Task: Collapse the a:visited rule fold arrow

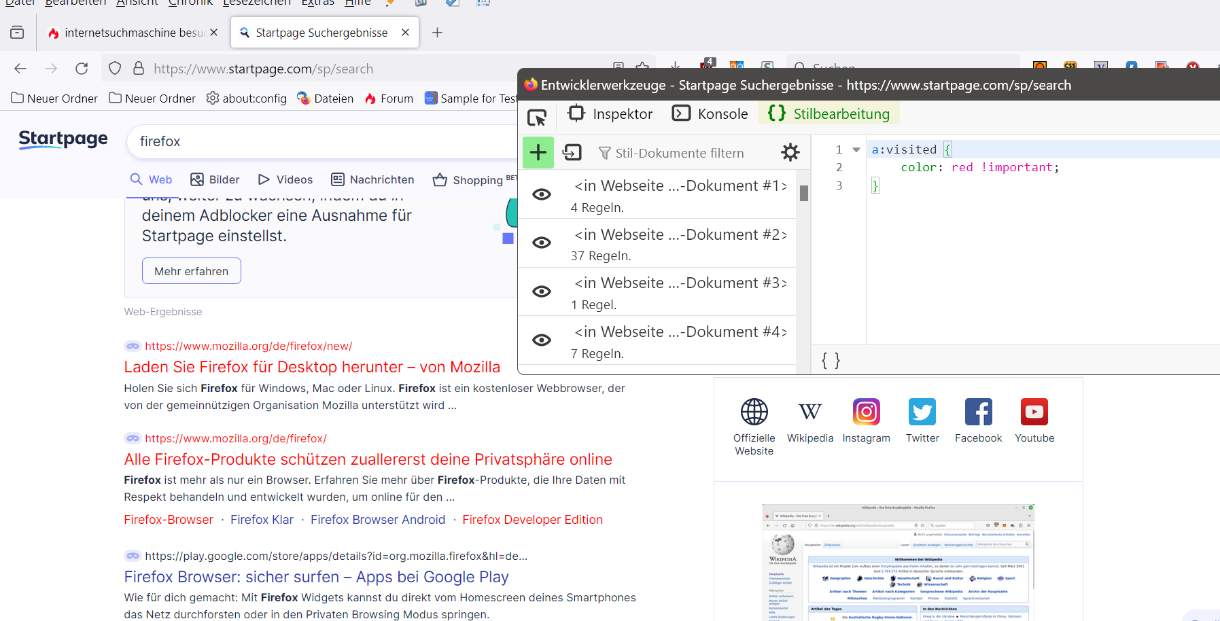Action: coord(856,149)
